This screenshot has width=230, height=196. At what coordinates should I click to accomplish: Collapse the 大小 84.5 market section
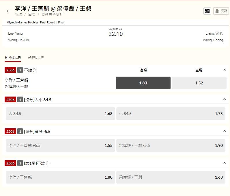point(225,99)
